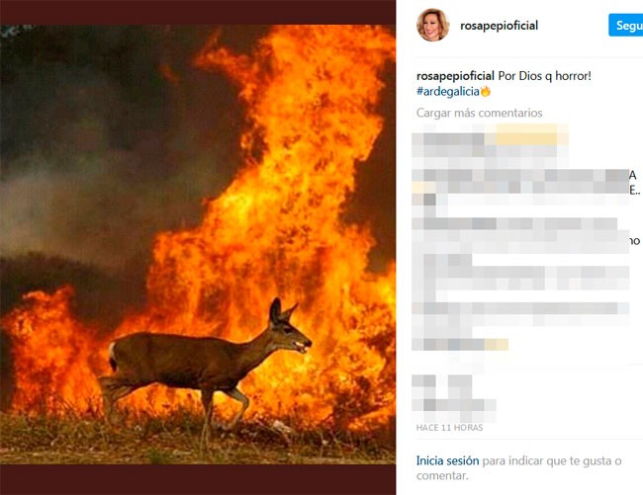This screenshot has height=495, width=643.
Task: Open rosapepioficial's round profile avatar
Action: point(433,25)
